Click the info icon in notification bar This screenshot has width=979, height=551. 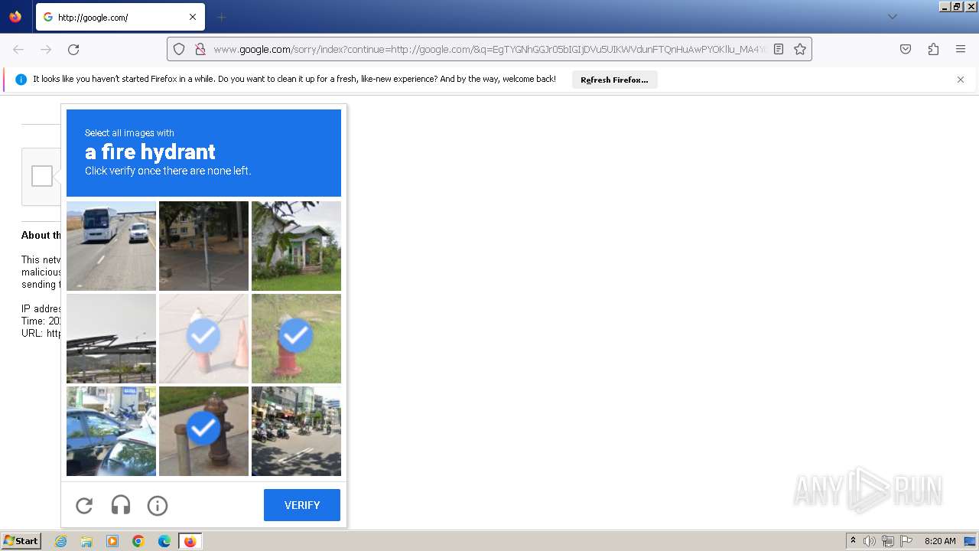(x=21, y=80)
